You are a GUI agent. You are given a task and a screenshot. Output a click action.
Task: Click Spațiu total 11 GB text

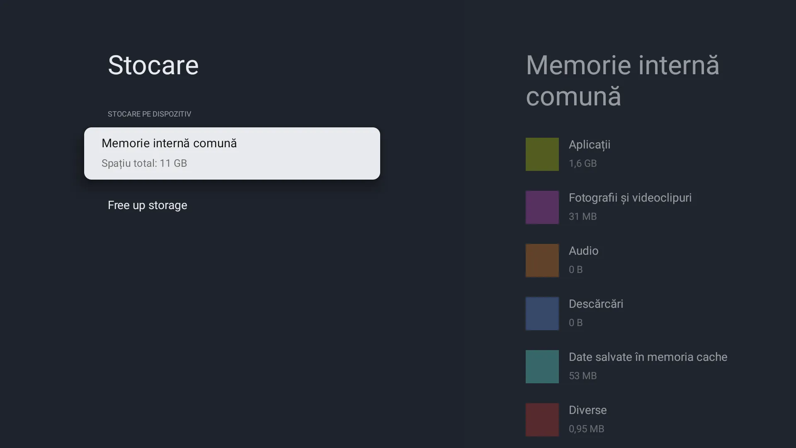(144, 163)
